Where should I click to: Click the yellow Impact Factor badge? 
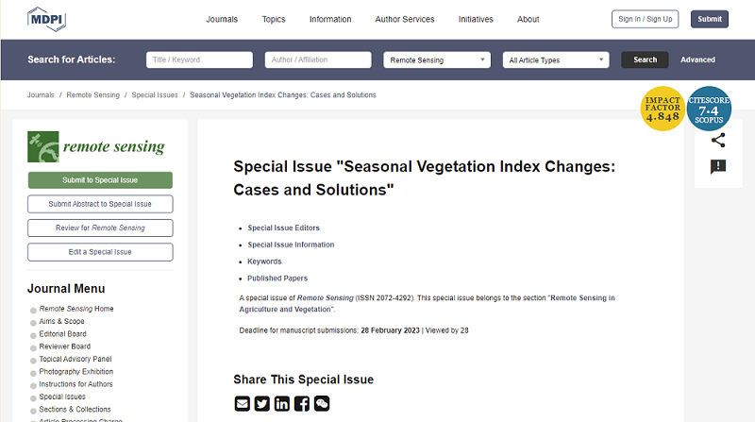coord(663,109)
